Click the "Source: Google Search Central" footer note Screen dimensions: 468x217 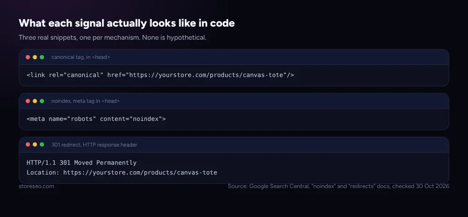click(338, 186)
